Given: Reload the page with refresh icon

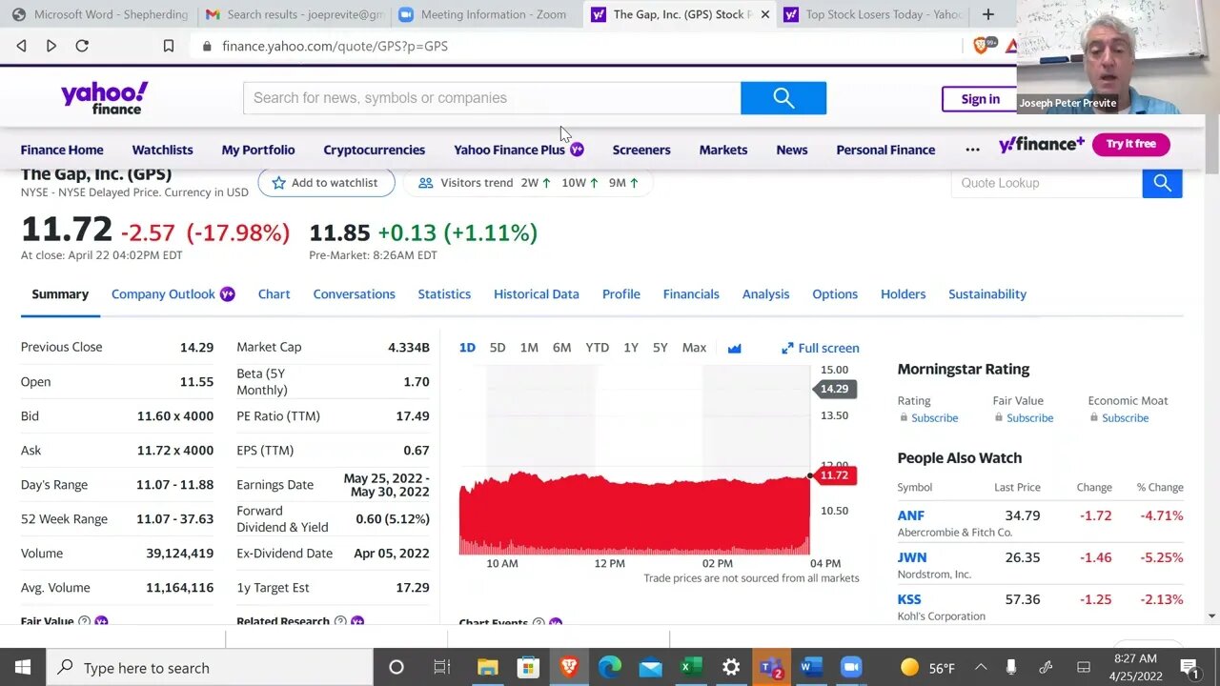Looking at the screenshot, I should point(82,46).
